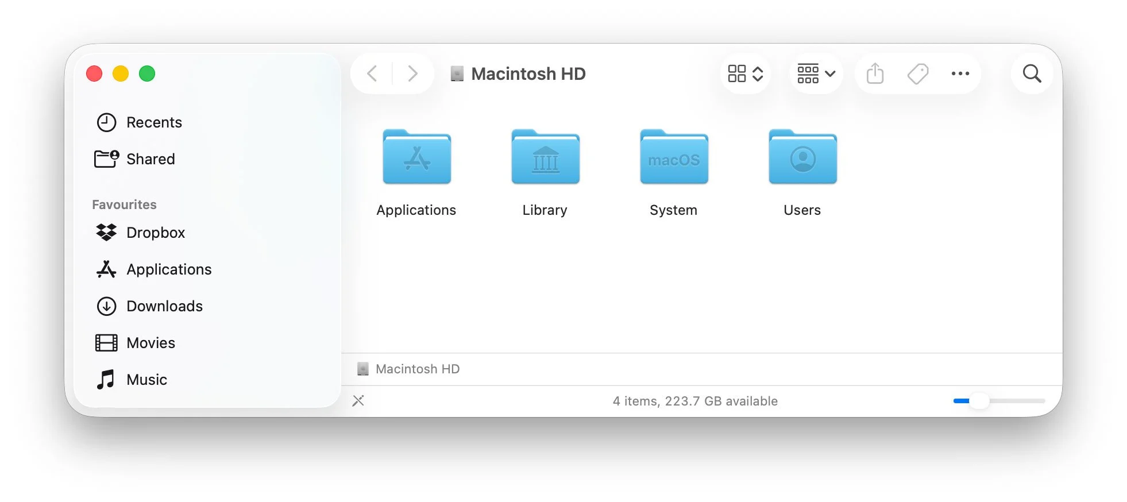Select Movies in Favourites
This screenshot has width=1127, height=502.
pyautogui.click(x=207, y=343)
